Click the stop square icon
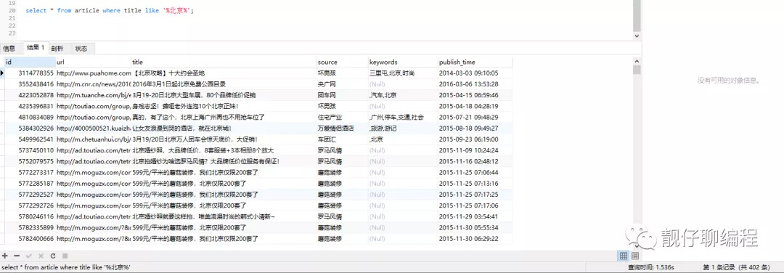This screenshot has height=273, width=784. tap(65, 256)
